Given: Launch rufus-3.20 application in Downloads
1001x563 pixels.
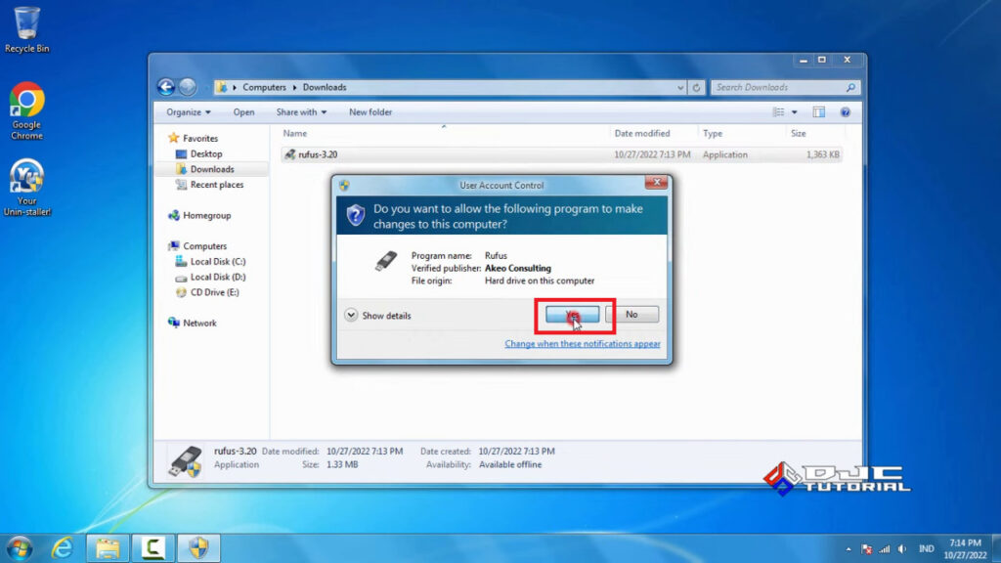Looking at the screenshot, I should (313, 154).
